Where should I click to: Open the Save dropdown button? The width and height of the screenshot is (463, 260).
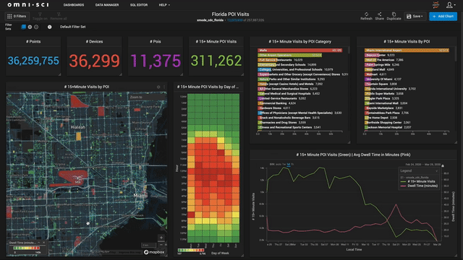(x=415, y=17)
